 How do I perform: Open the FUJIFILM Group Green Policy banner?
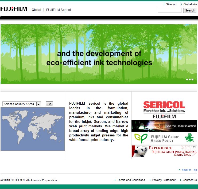pyautogui.click(x=164, y=139)
